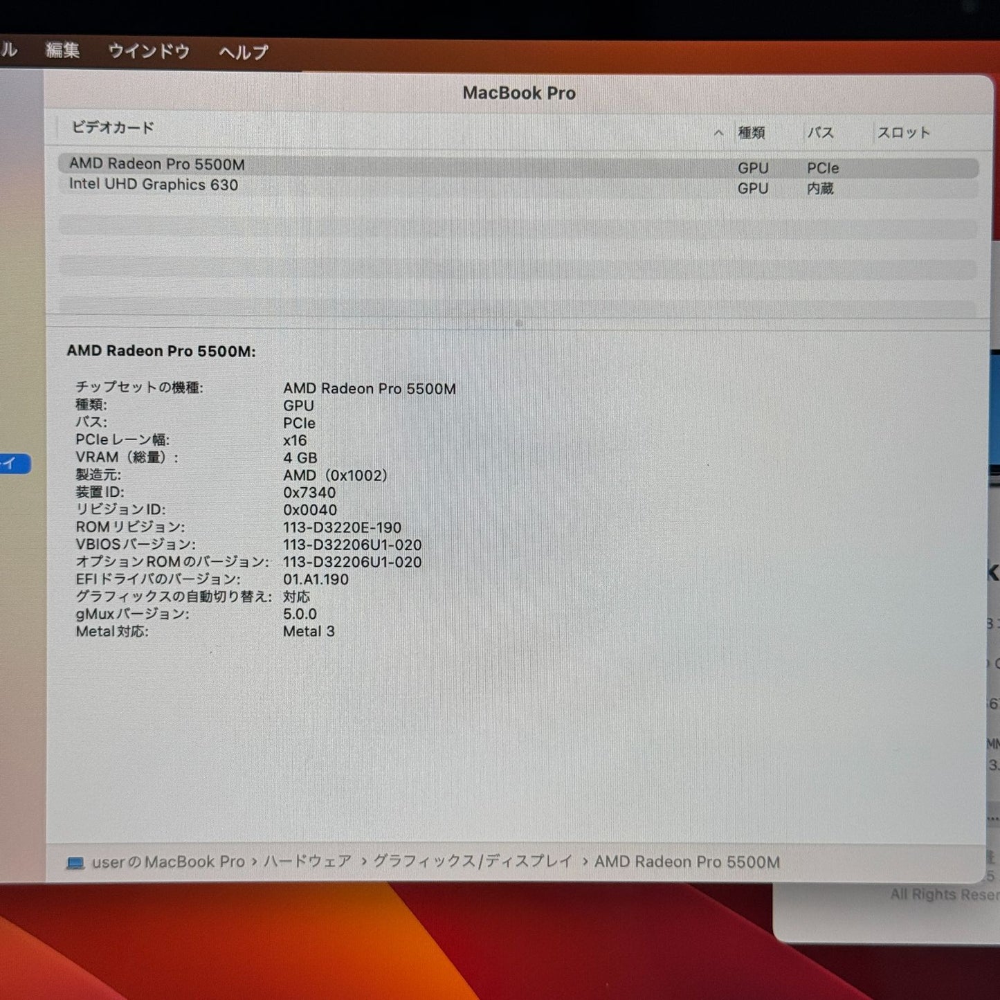Open the ウインドウ menu
Screen dimensions: 1000x1000
[149, 51]
